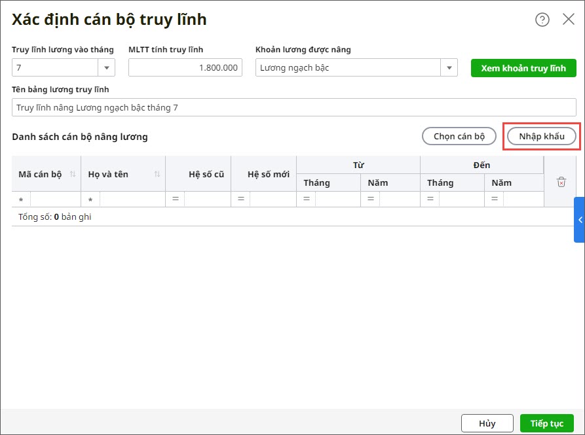Click sort icon in Mã cán bộ column
This screenshot has height=435, width=585.
point(73,174)
